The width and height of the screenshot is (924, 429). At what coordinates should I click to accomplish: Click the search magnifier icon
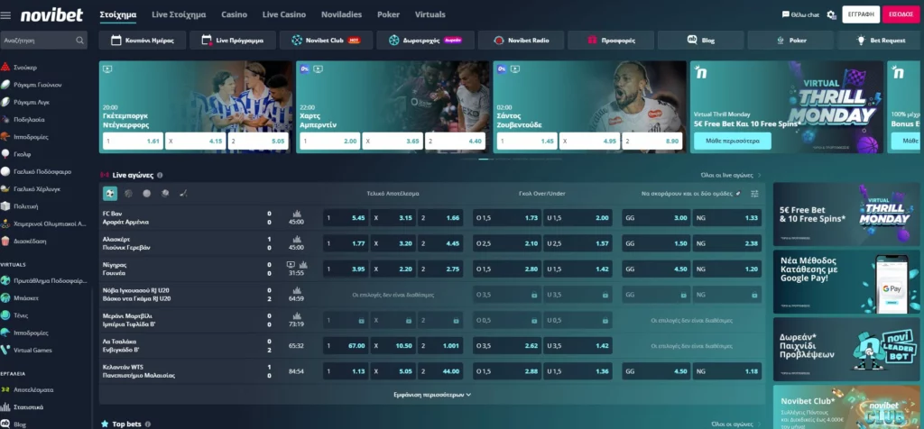pyautogui.click(x=79, y=41)
